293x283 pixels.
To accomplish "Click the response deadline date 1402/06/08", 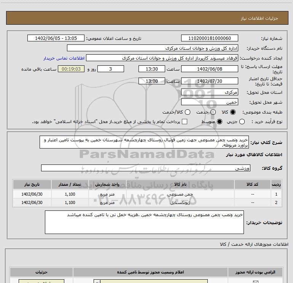I will point(209,69).
